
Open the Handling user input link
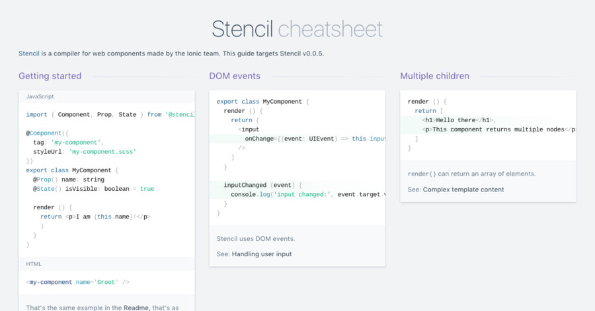tap(261, 254)
